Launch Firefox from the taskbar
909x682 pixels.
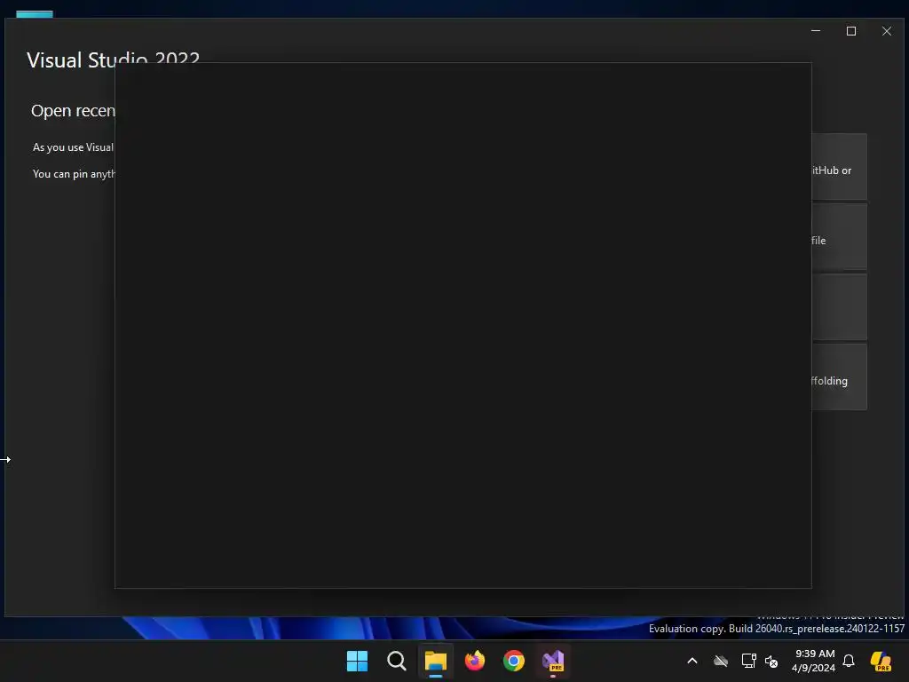(475, 661)
